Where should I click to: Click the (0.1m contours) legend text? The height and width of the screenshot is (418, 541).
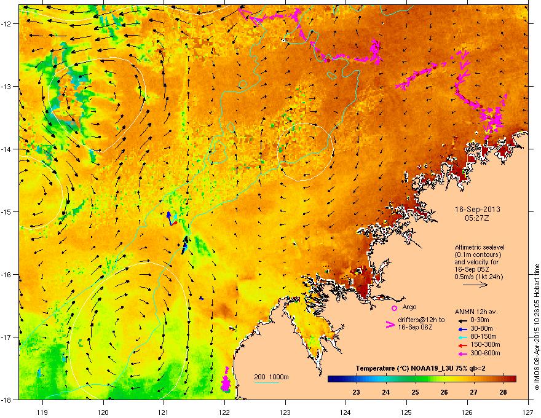(x=478, y=255)
